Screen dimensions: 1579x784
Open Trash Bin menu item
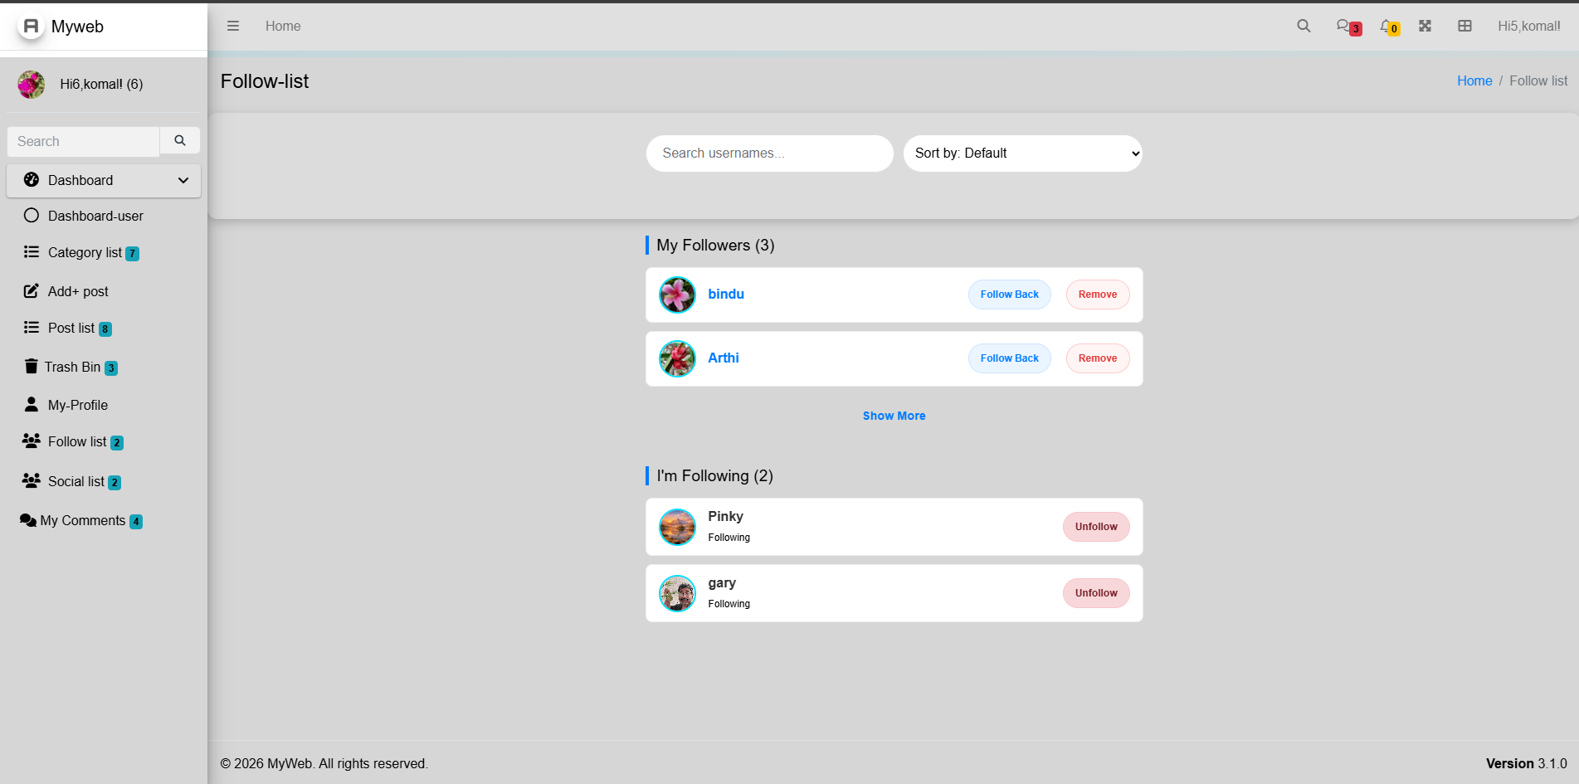[x=104, y=367]
